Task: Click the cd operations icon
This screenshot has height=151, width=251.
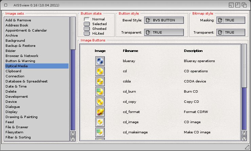Action: pos(100,71)
